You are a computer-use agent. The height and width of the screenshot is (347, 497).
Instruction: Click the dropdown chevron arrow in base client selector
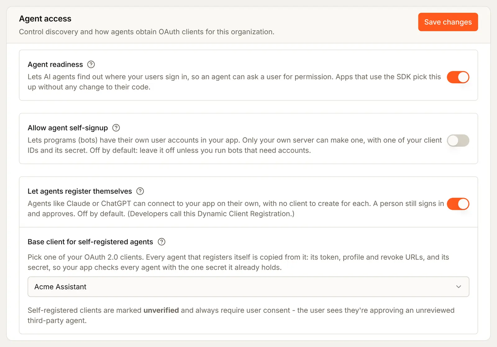click(458, 287)
